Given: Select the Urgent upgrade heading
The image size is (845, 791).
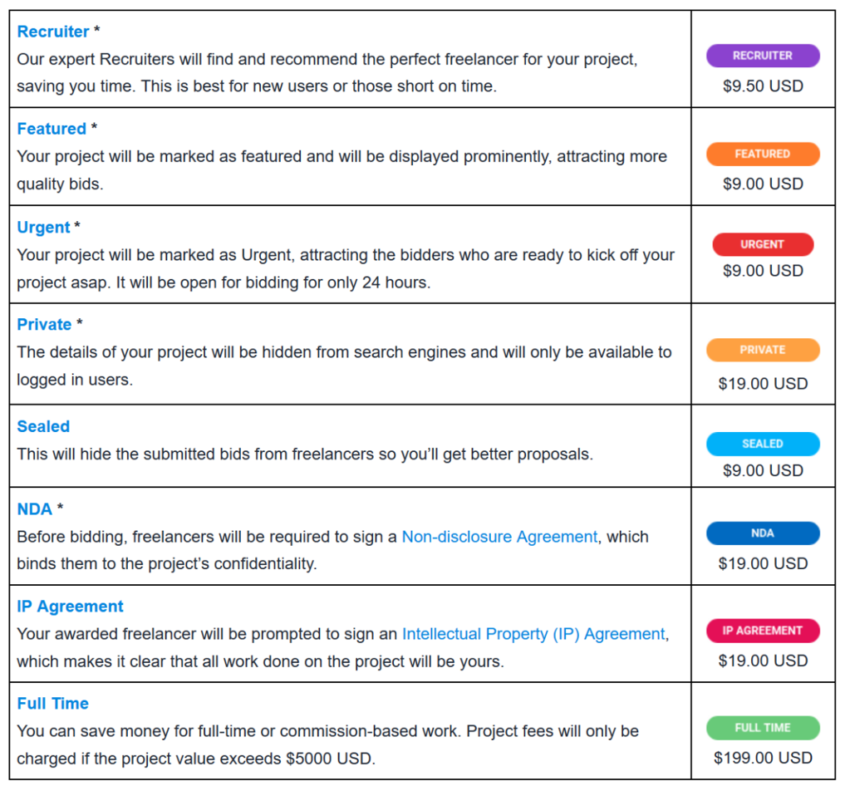Looking at the screenshot, I should point(43,227).
